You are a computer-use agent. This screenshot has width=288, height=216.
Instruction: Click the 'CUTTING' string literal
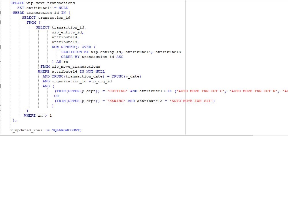118,91
